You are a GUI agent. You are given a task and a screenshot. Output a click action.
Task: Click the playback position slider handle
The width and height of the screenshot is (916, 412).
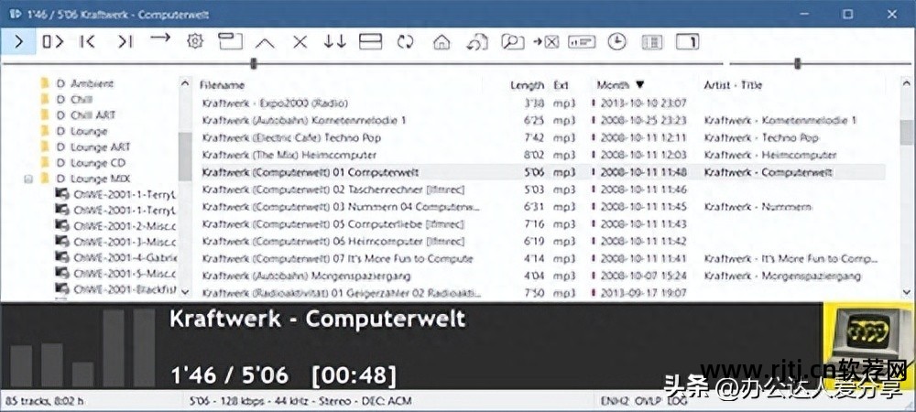[x=254, y=63]
